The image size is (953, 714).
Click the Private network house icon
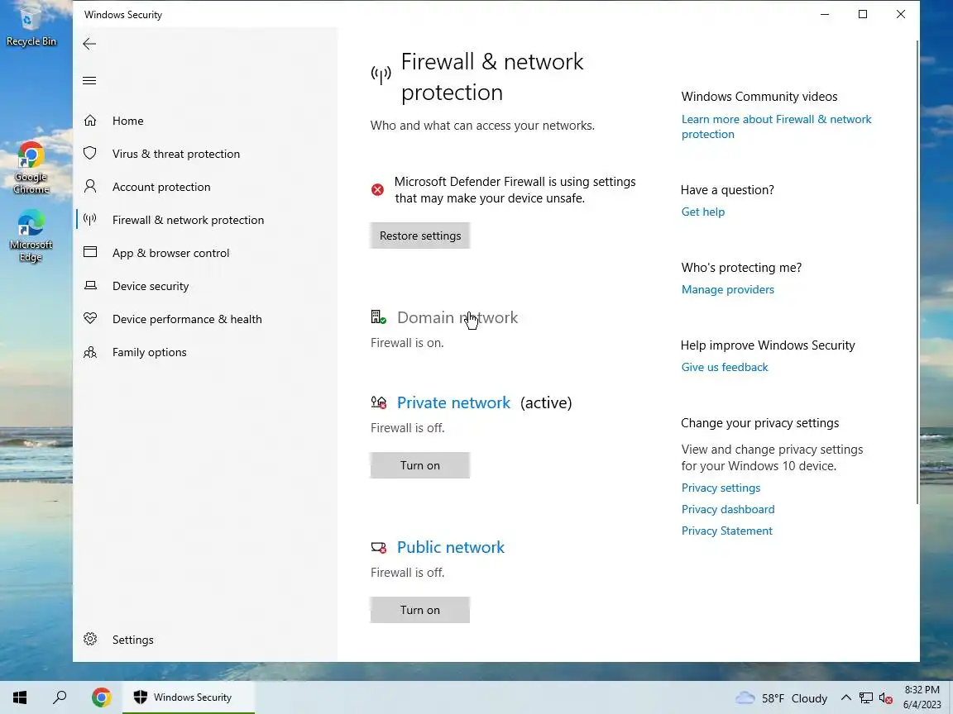point(379,402)
